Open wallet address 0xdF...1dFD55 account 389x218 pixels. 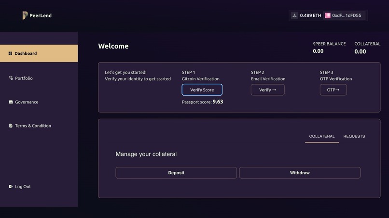(x=343, y=15)
